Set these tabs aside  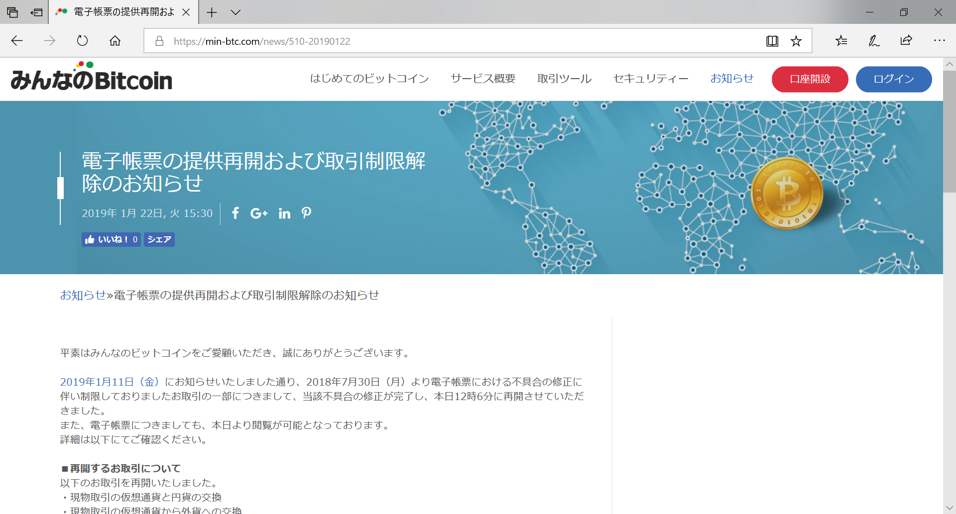coord(36,12)
